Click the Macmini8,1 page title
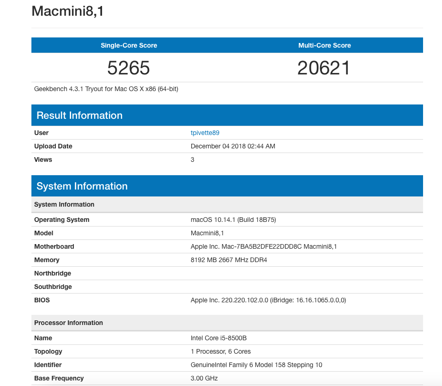The width and height of the screenshot is (442, 386). (67, 11)
